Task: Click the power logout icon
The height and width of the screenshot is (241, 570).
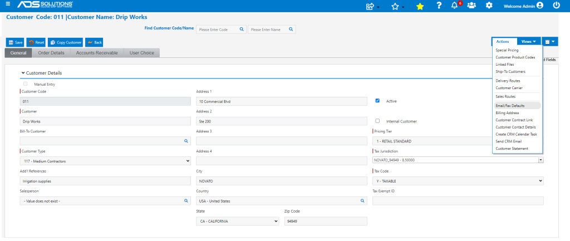Action: coord(556,6)
